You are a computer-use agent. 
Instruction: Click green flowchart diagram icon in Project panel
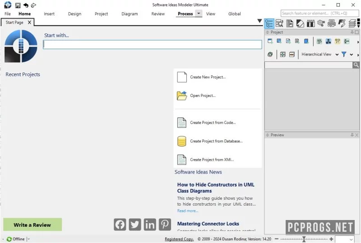point(319,41)
